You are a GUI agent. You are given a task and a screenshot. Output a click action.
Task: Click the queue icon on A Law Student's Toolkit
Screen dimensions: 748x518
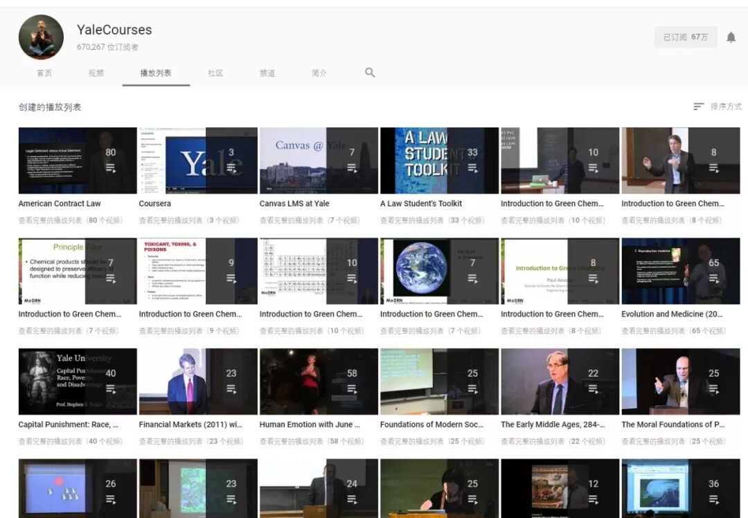click(473, 168)
